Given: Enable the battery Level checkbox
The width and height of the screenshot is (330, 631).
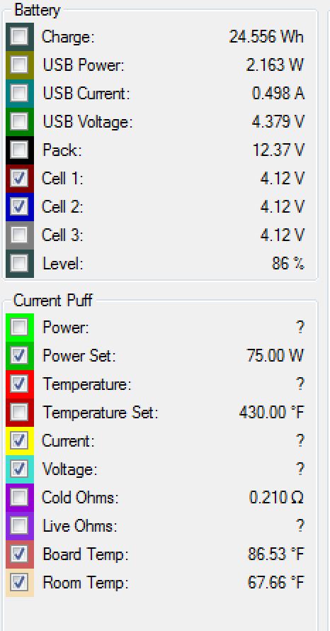Looking at the screenshot, I should pyautogui.click(x=20, y=264).
